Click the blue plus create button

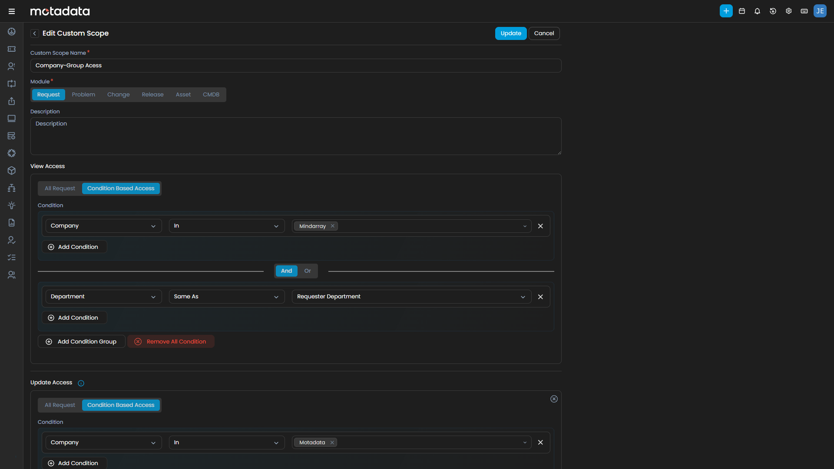coord(726,11)
